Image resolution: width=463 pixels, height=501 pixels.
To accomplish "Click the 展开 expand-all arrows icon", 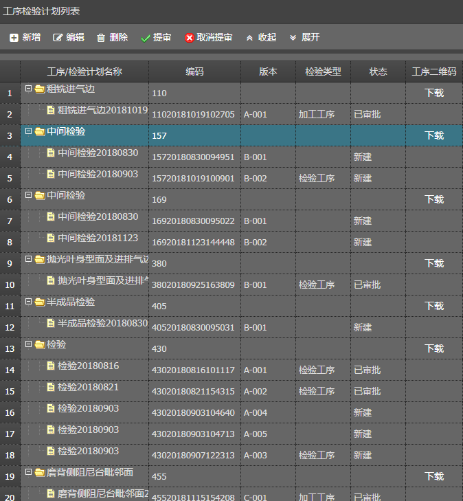I will pyautogui.click(x=293, y=38).
